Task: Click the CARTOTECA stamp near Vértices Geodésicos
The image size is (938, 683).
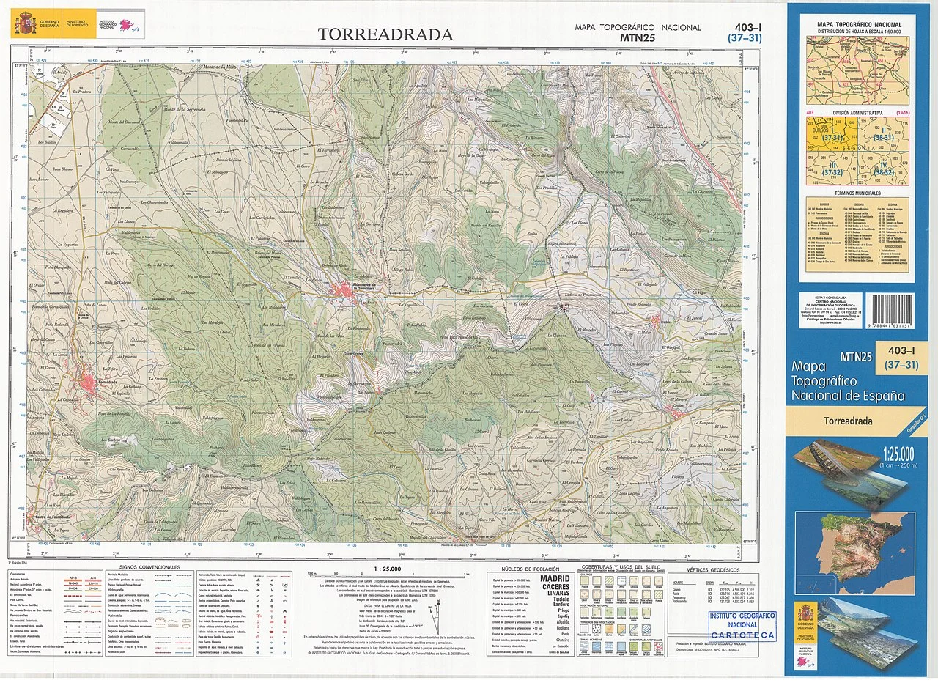Action: [x=742, y=627]
